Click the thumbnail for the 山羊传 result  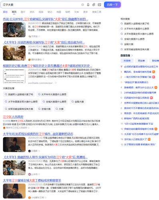(x=14, y=168)
